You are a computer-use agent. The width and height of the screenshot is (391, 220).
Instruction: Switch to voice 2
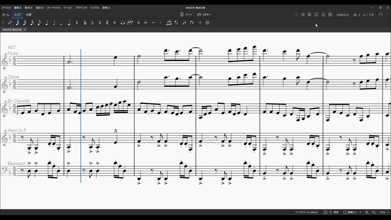coord(192,23)
